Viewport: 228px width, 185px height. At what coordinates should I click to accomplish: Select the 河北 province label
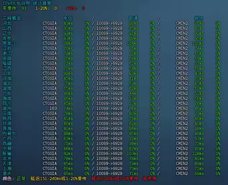[7, 23]
